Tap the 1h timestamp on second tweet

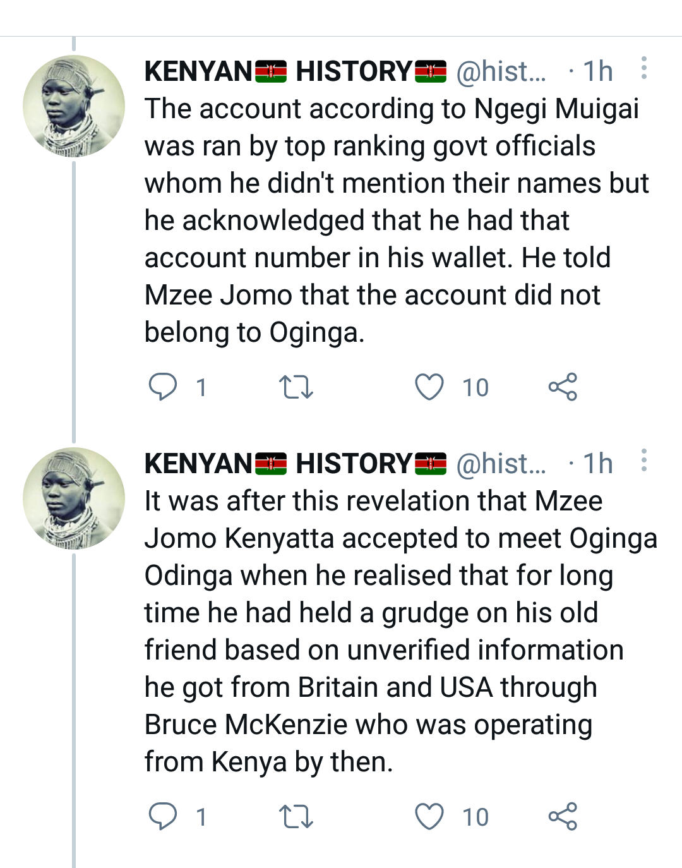click(x=597, y=464)
